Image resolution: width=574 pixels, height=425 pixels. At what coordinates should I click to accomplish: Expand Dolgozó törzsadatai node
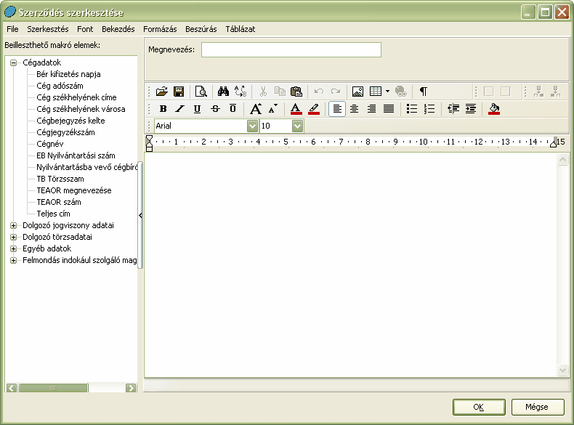pos(14,238)
